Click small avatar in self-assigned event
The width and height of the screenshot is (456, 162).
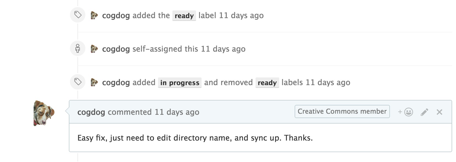(x=94, y=49)
